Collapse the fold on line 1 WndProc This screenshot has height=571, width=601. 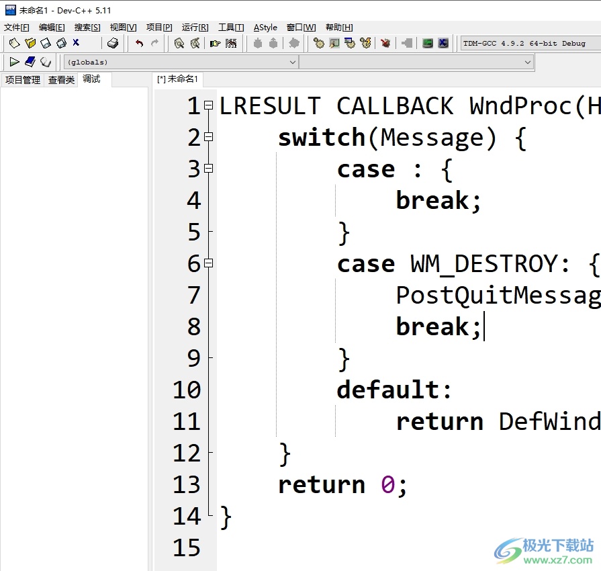coord(209,105)
